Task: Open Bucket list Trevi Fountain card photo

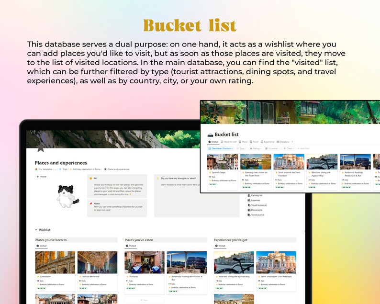Action: [289, 162]
